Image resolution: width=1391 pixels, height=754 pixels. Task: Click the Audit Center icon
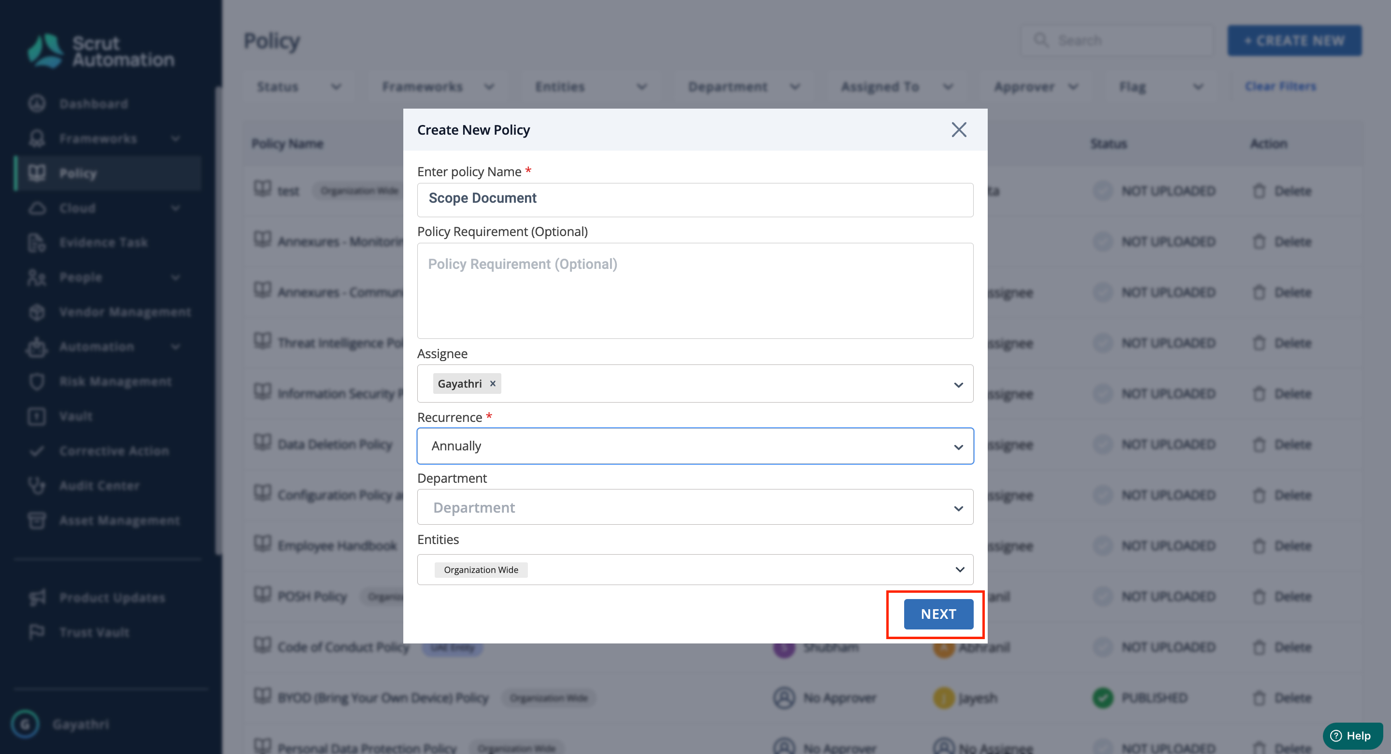pos(37,486)
